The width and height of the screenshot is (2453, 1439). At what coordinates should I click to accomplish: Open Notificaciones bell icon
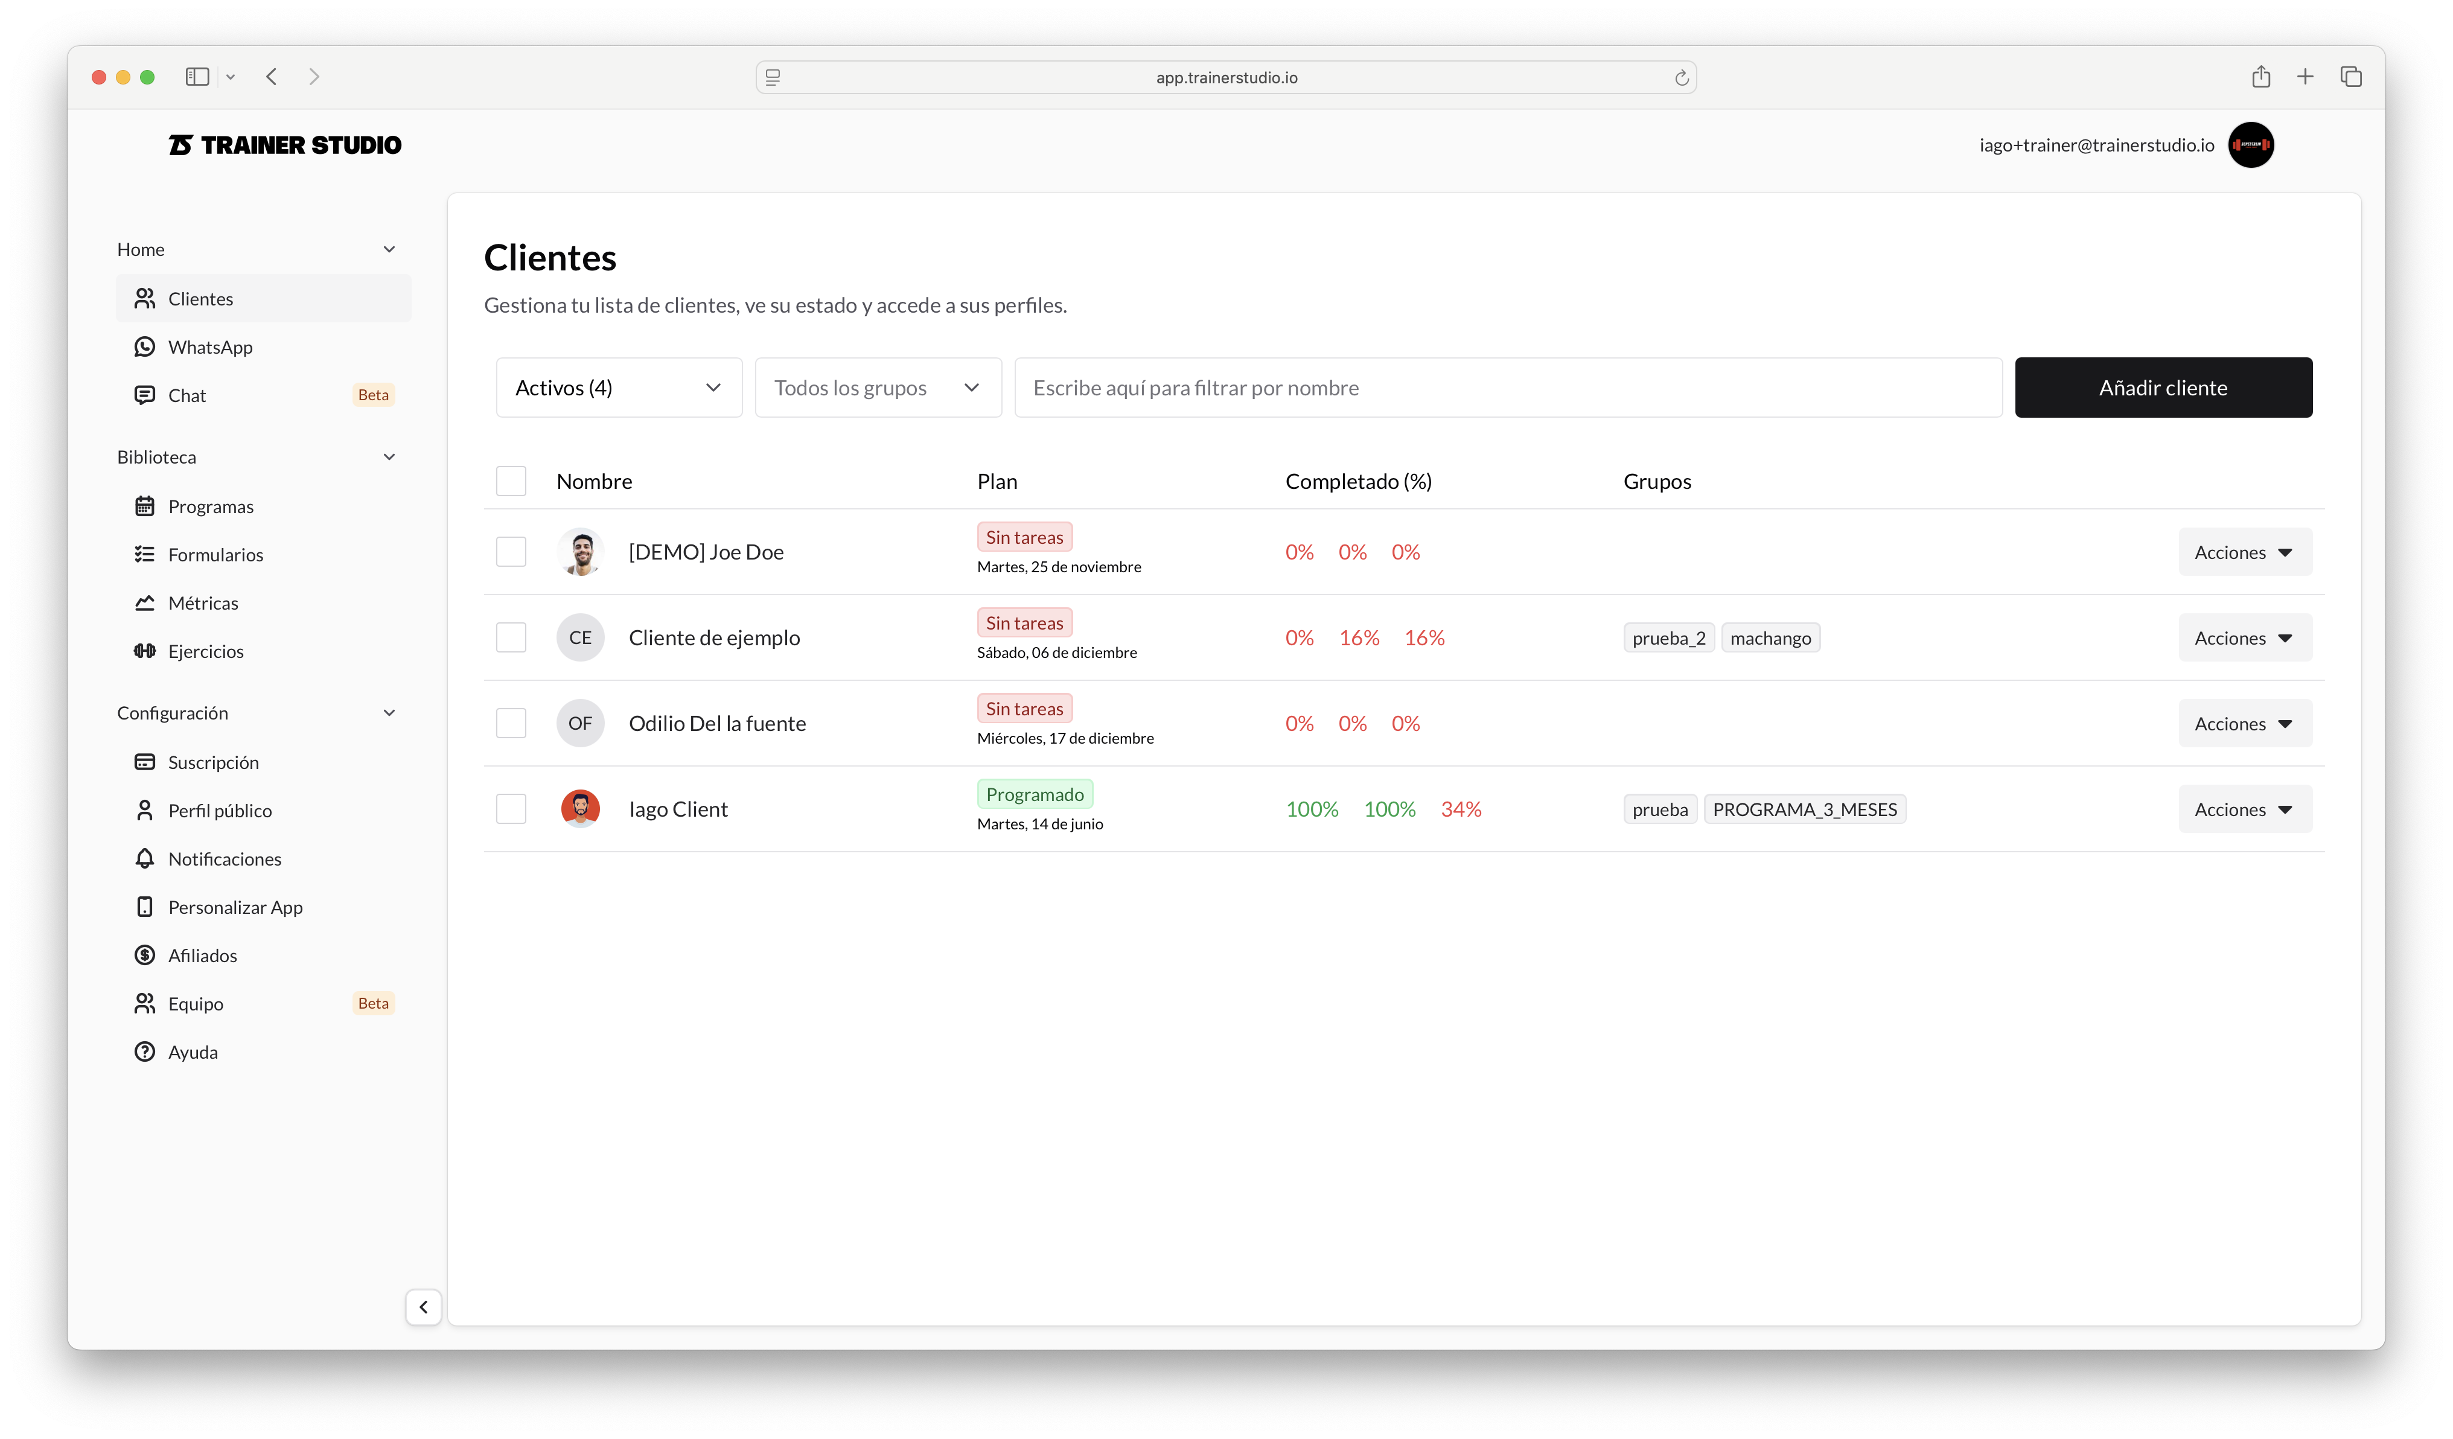(x=144, y=858)
